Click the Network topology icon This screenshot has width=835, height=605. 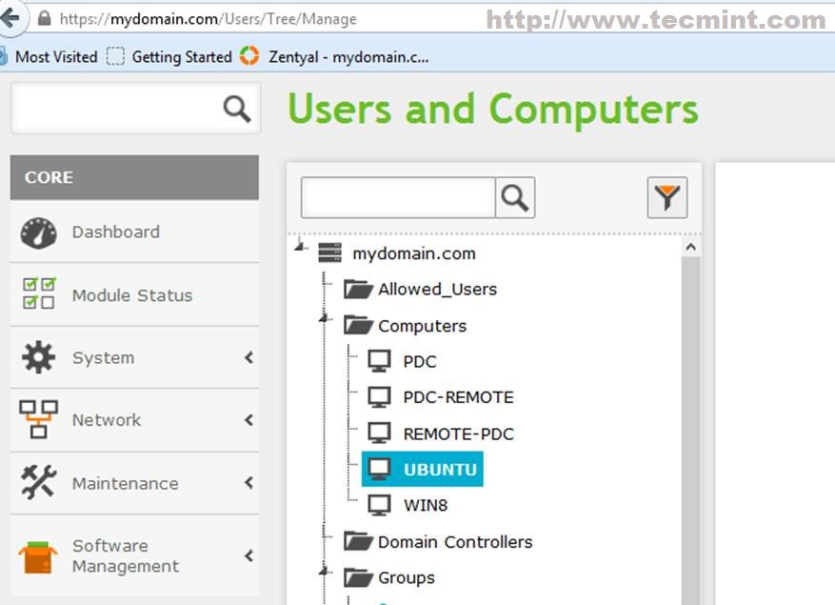tap(38, 419)
